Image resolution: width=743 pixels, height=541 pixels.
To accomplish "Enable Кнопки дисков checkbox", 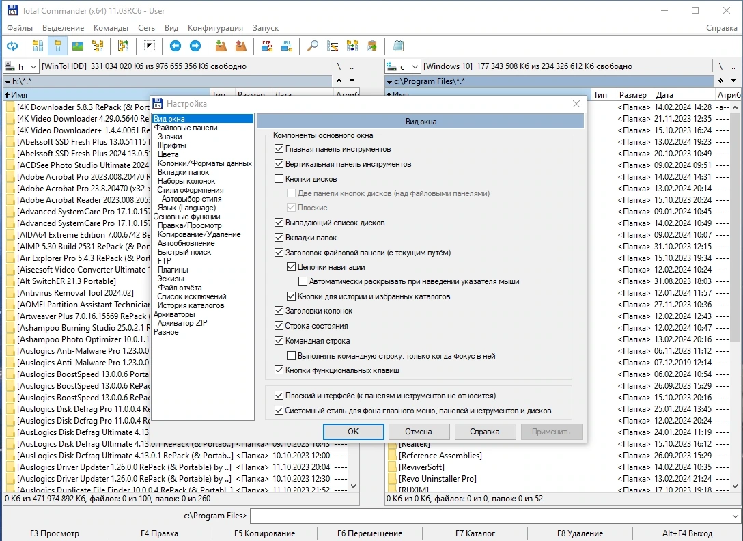I will coord(279,179).
